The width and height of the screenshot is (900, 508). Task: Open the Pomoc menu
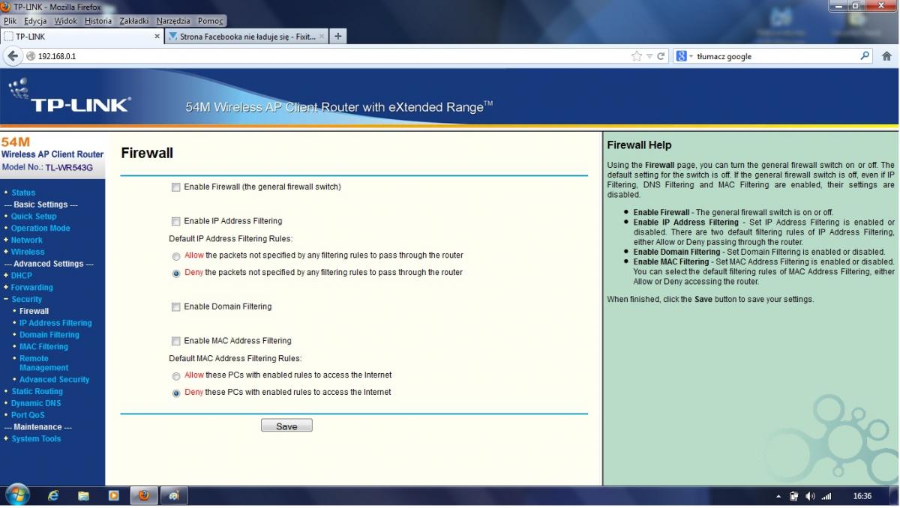pos(211,21)
